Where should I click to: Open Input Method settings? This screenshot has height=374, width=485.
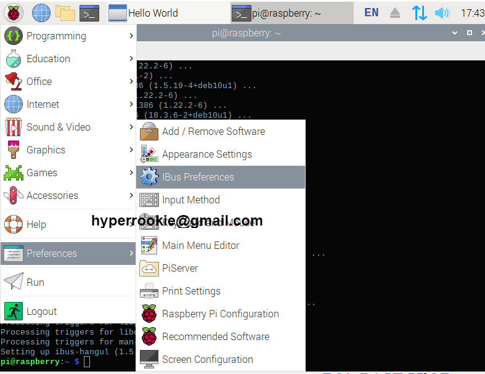click(221, 200)
